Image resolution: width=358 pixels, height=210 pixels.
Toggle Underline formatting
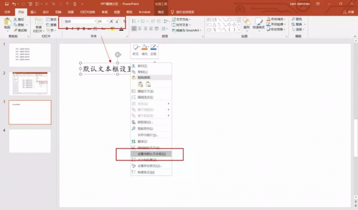[x=78, y=29]
